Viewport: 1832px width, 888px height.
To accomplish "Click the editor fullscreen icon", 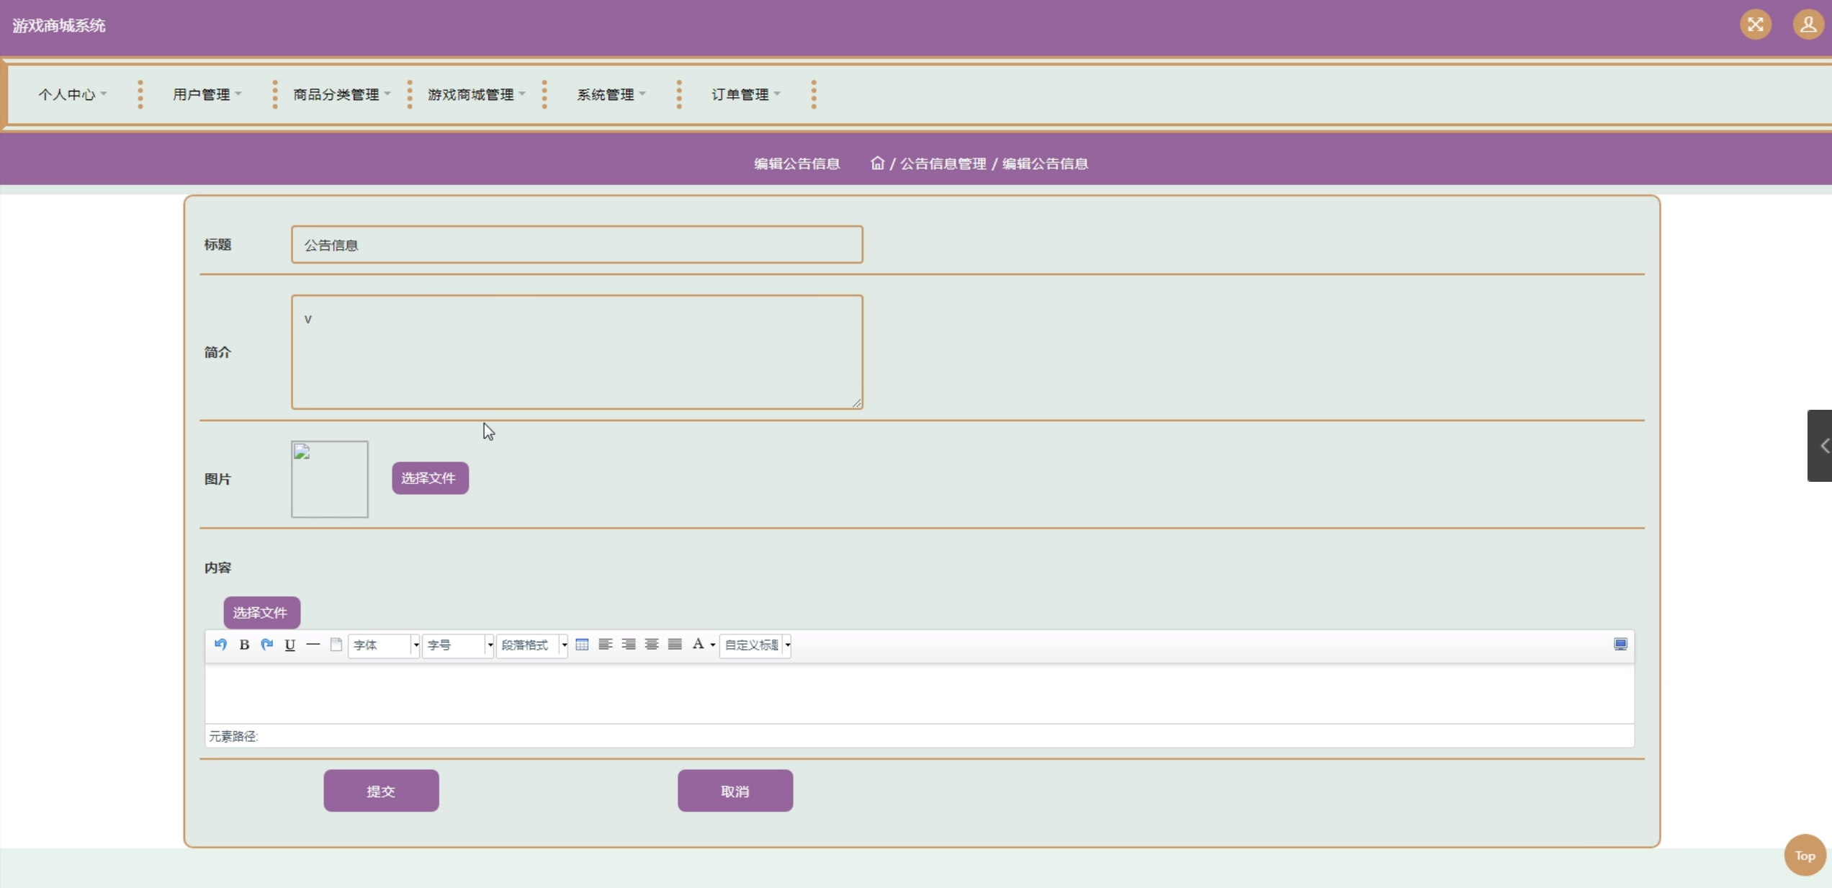I will pos(1620,645).
